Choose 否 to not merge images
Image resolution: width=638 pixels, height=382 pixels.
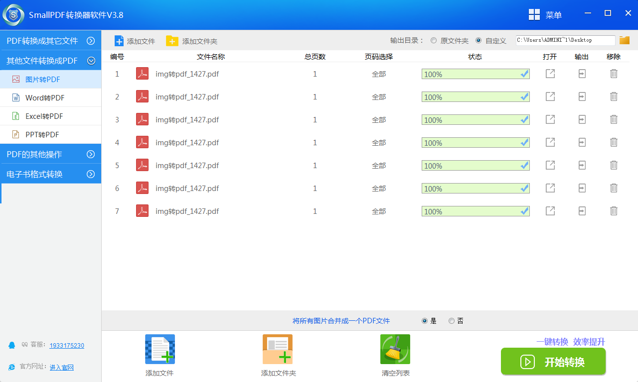coord(452,321)
